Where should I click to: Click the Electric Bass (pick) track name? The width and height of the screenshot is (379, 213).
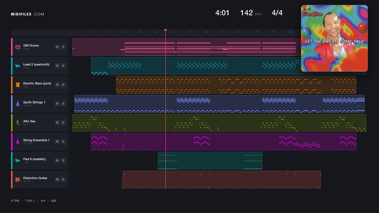point(37,83)
